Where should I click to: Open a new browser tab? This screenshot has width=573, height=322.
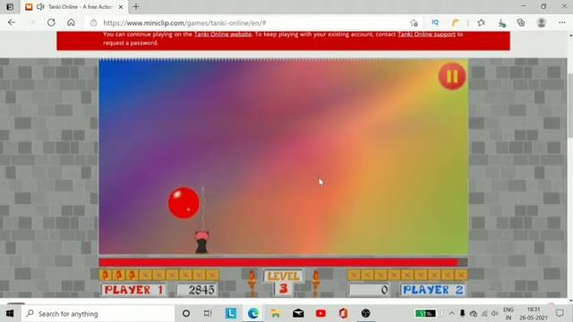(136, 6)
